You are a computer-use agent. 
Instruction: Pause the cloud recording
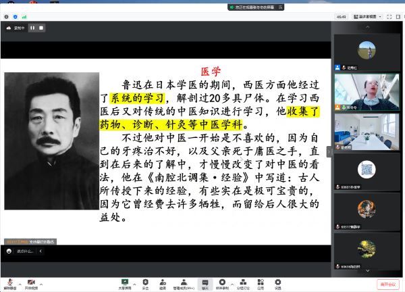(32, 28)
